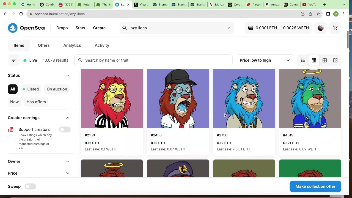Click 0.0026 WETH balance

tap(296, 28)
